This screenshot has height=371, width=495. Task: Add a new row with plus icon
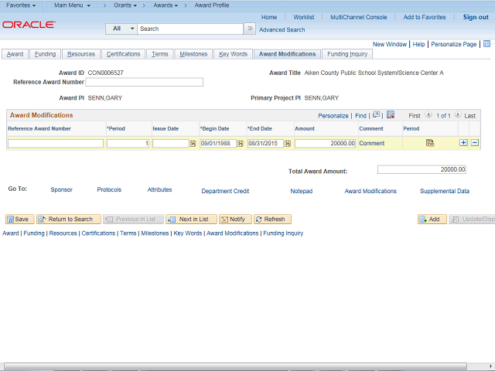click(x=463, y=142)
